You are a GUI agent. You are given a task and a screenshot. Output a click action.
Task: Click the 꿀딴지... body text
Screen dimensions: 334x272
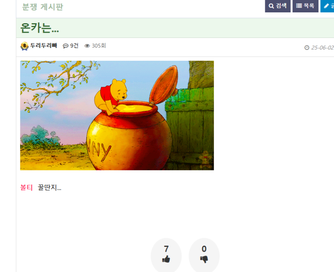click(50, 188)
